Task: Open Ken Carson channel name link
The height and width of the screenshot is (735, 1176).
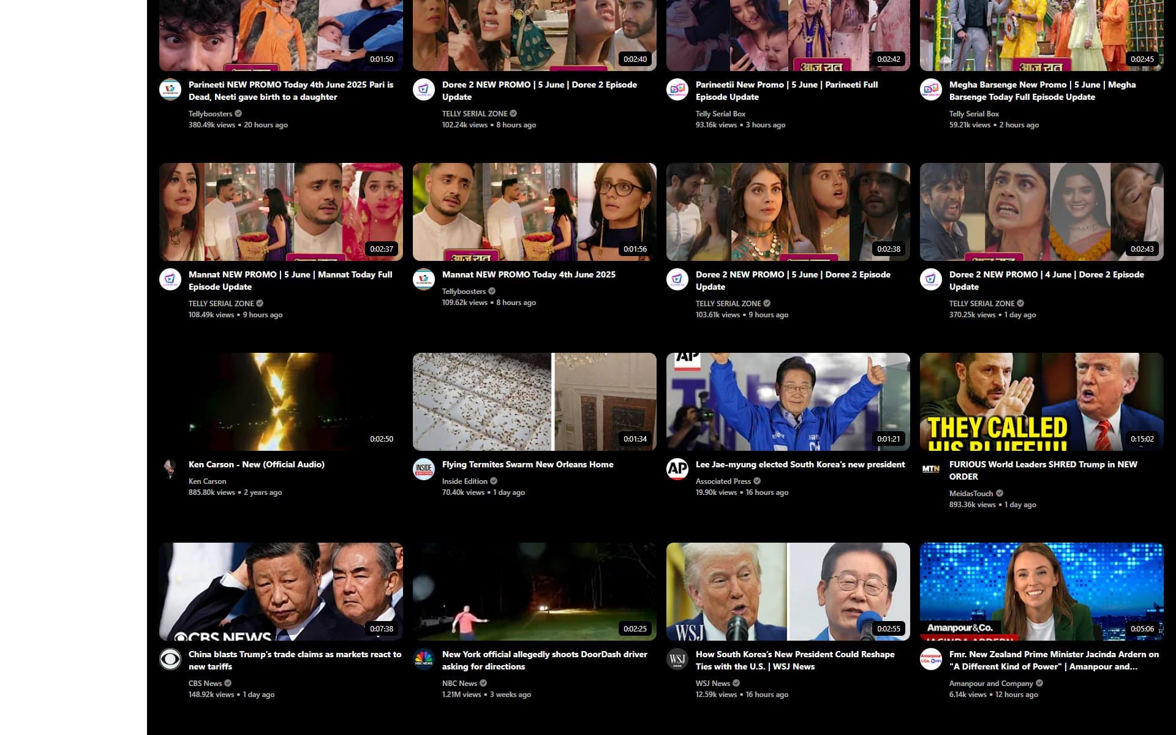Action: click(207, 481)
